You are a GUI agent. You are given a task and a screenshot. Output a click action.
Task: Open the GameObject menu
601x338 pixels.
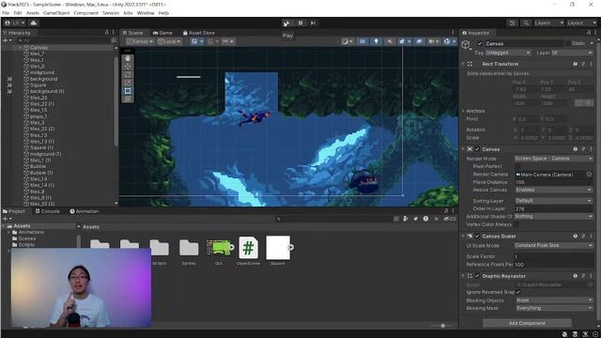56,13
